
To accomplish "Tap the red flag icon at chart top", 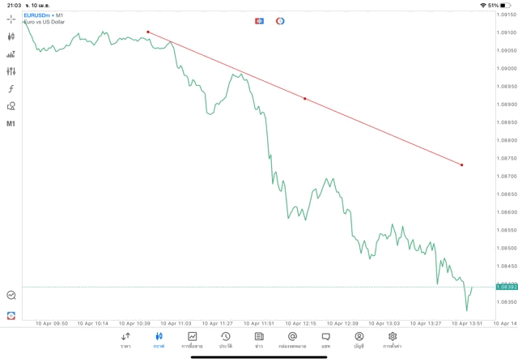I will coord(260,20).
